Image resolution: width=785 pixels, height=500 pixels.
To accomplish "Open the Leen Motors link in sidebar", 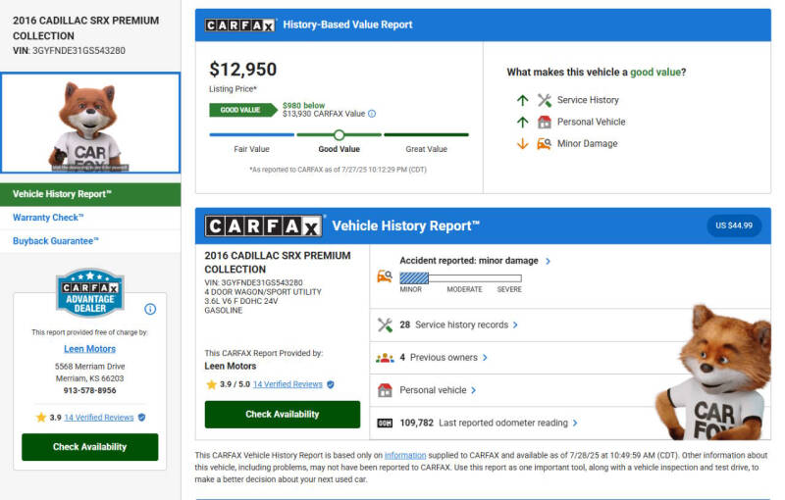I will tap(89, 349).
